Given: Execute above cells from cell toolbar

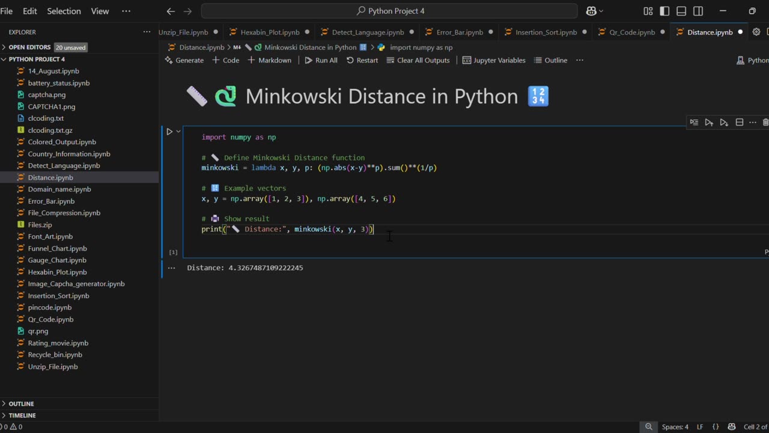Looking at the screenshot, I should [709, 122].
